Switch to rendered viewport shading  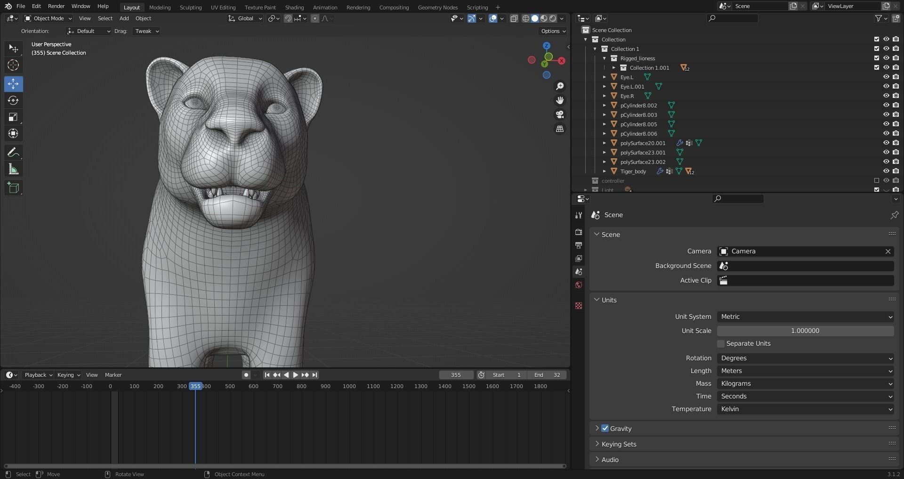pos(553,18)
